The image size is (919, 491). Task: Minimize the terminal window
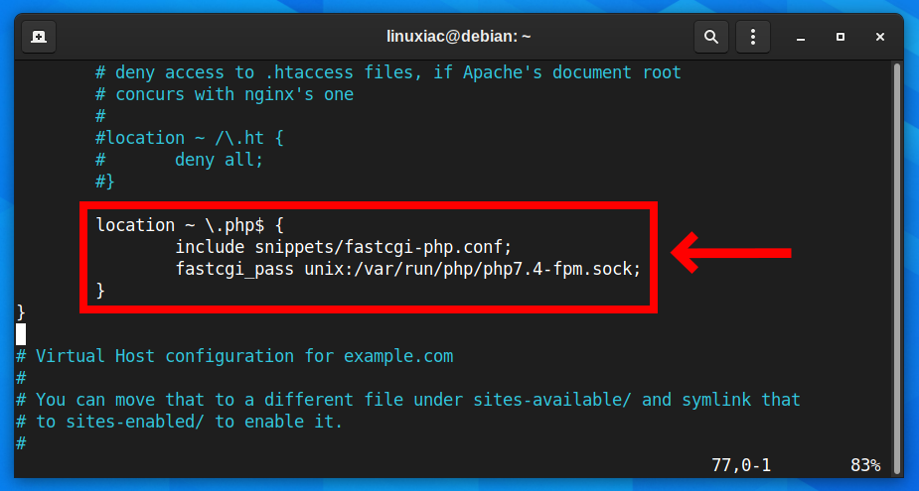click(x=801, y=37)
